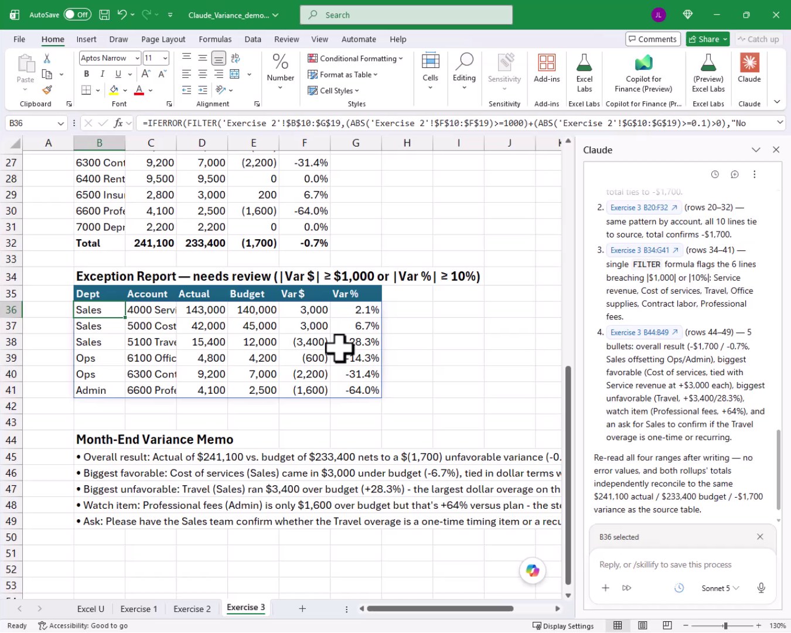Apply the cell borders icon

click(86, 90)
